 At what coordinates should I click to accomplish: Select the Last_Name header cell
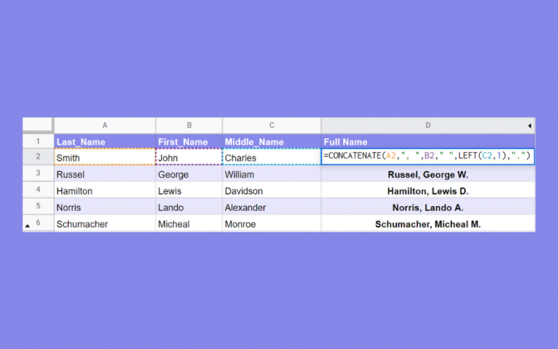click(105, 142)
